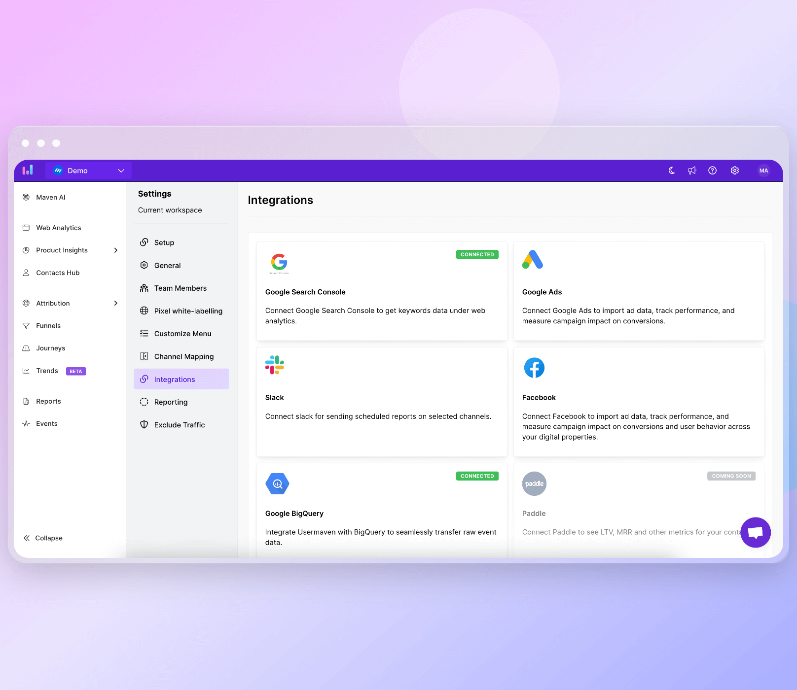Click the Google BigQuery hexagon logo
The width and height of the screenshot is (797, 690).
point(277,483)
